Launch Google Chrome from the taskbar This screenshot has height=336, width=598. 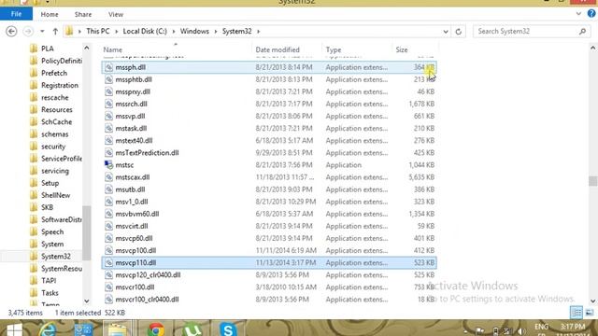[156, 329]
